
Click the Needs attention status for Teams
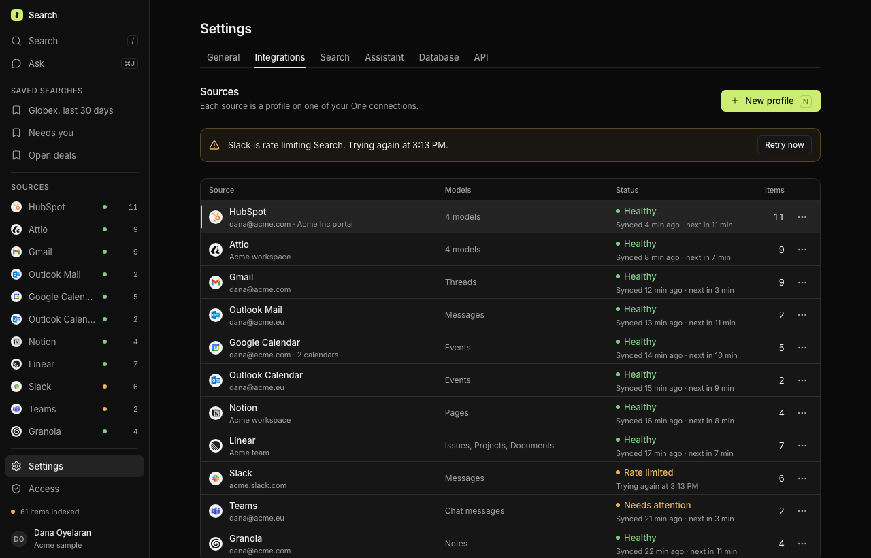[653, 505]
